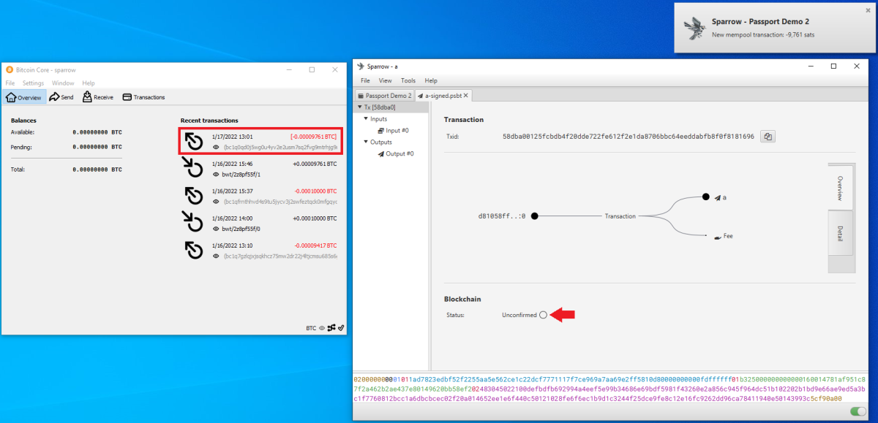Screen dimensions: 878x423
Task: Open the Window menu in Bitcoin Core
Action: point(63,83)
